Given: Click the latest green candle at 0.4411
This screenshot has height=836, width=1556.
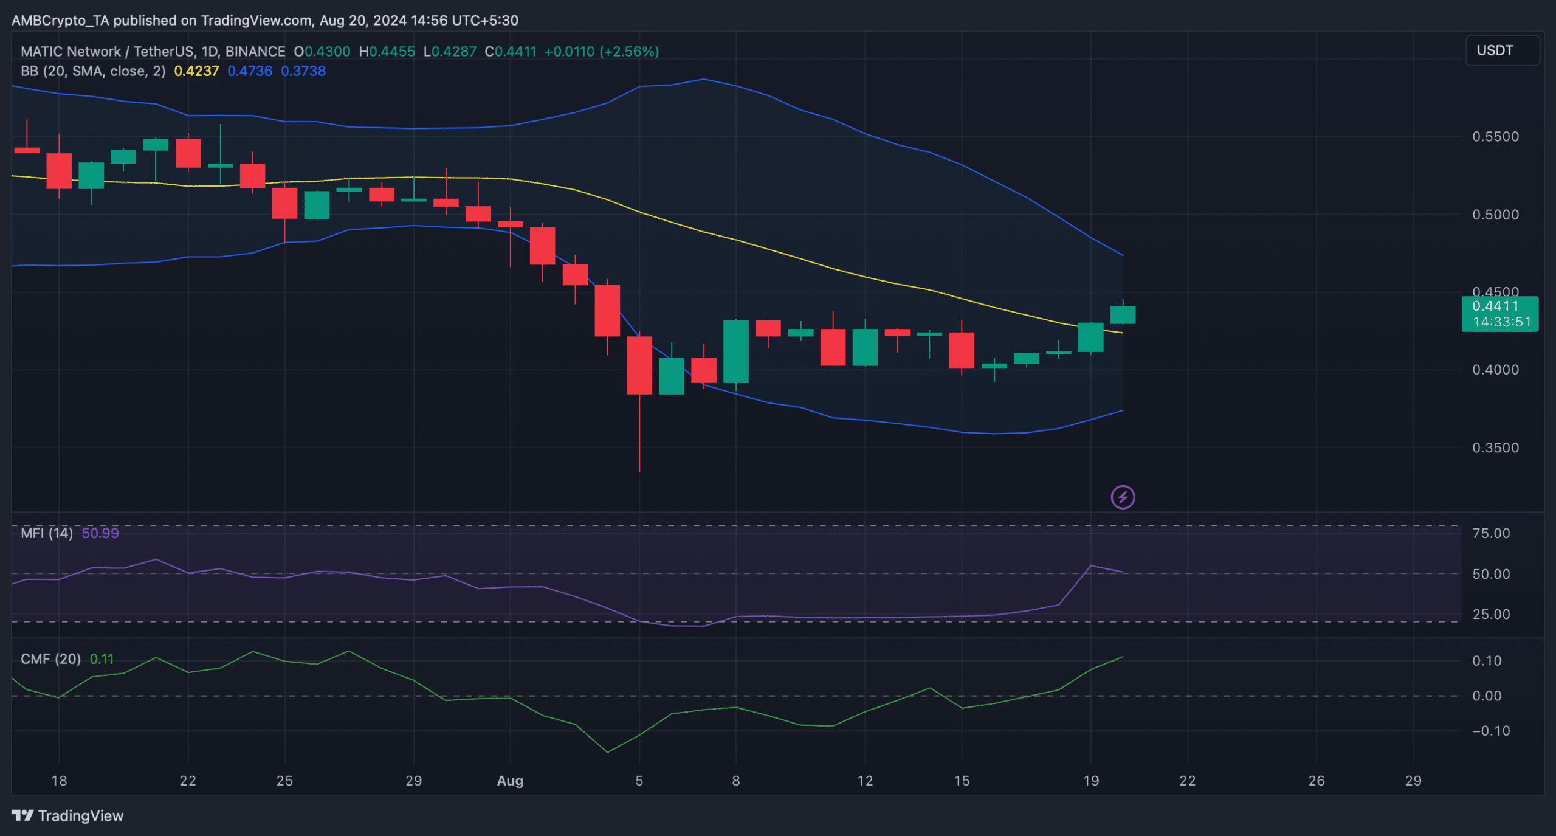Looking at the screenshot, I should (x=1123, y=315).
